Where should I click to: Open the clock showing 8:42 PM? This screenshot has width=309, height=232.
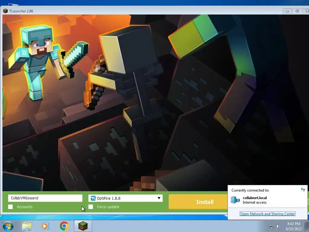pos(294,226)
